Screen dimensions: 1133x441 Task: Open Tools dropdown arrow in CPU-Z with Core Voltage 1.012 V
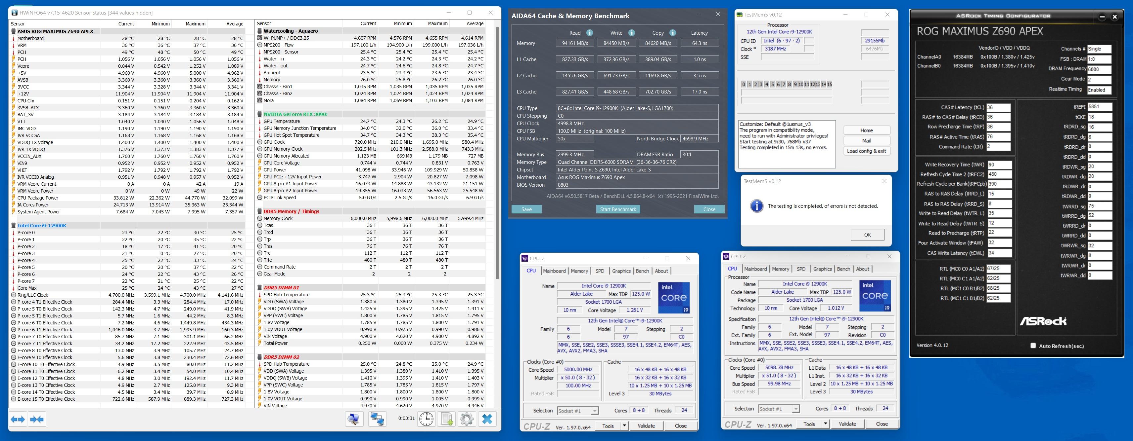(x=826, y=424)
